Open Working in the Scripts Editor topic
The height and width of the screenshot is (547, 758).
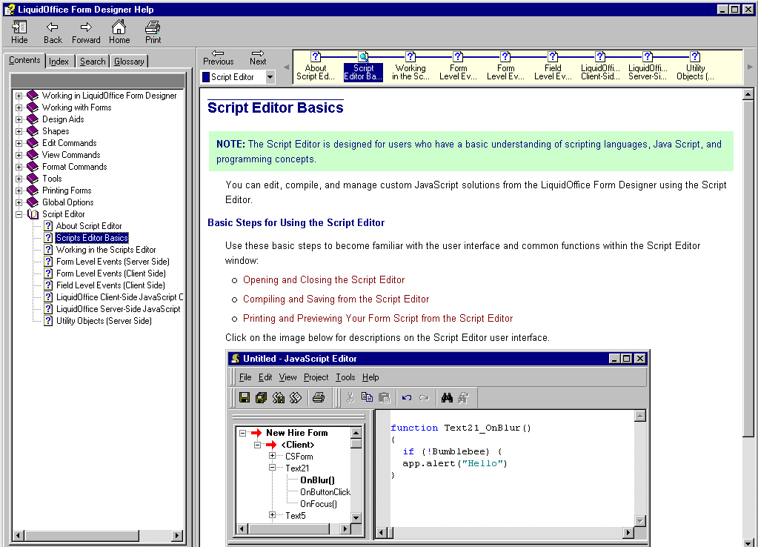(x=106, y=250)
